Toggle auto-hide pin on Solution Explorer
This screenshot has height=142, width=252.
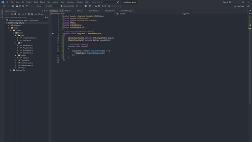pos(44,11)
